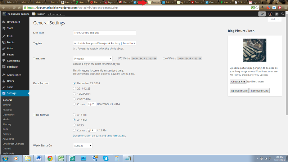Viewport: 288px width, 162px height.
Task: Open the Posts section via pin icon
Action: (x=4, y=36)
